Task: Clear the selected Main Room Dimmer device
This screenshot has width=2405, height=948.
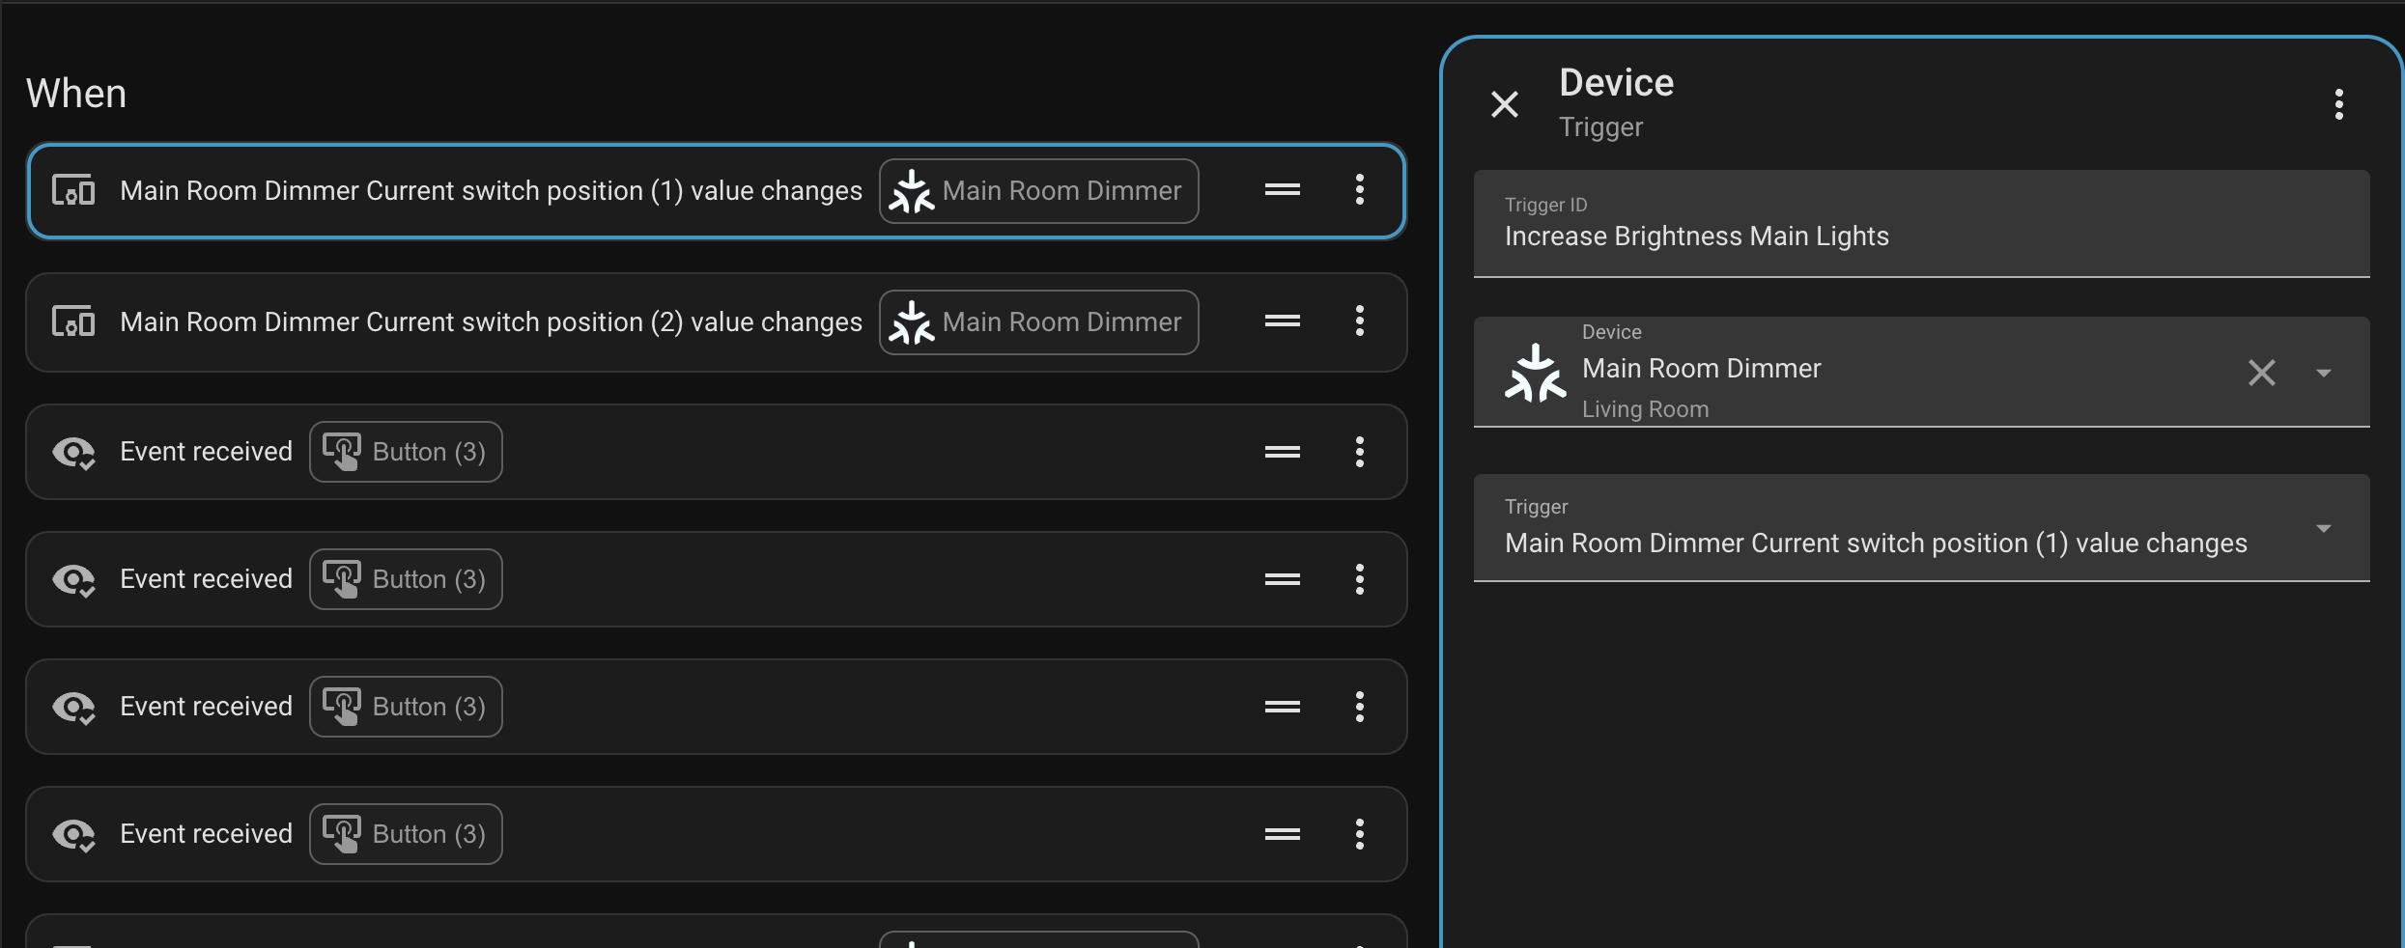Action: coord(2261,373)
